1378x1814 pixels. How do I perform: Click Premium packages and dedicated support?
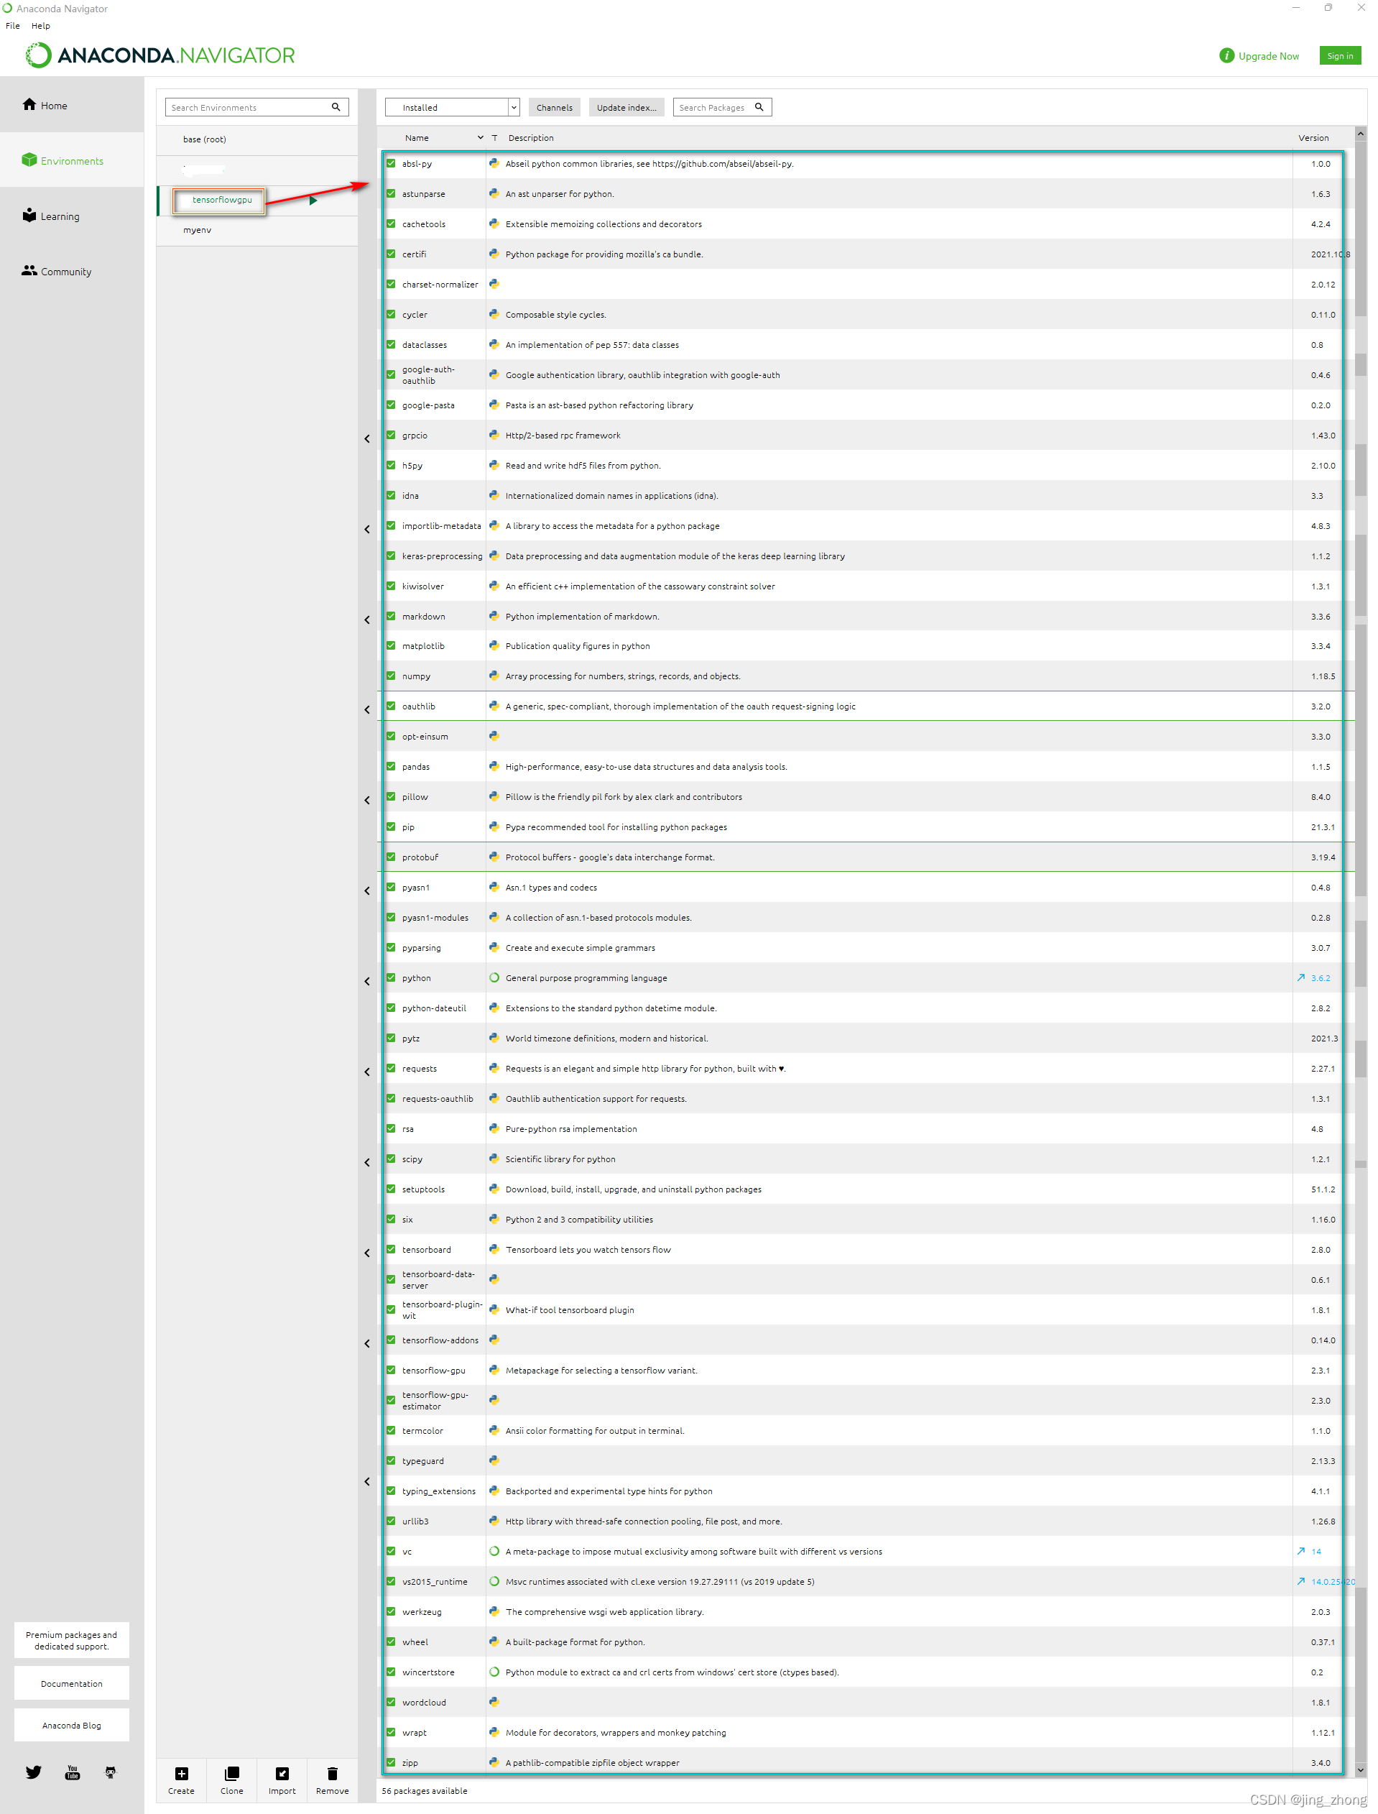coord(71,1639)
